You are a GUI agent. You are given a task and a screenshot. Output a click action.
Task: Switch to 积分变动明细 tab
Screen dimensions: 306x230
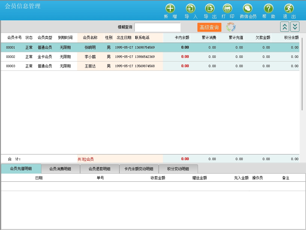[178, 169]
